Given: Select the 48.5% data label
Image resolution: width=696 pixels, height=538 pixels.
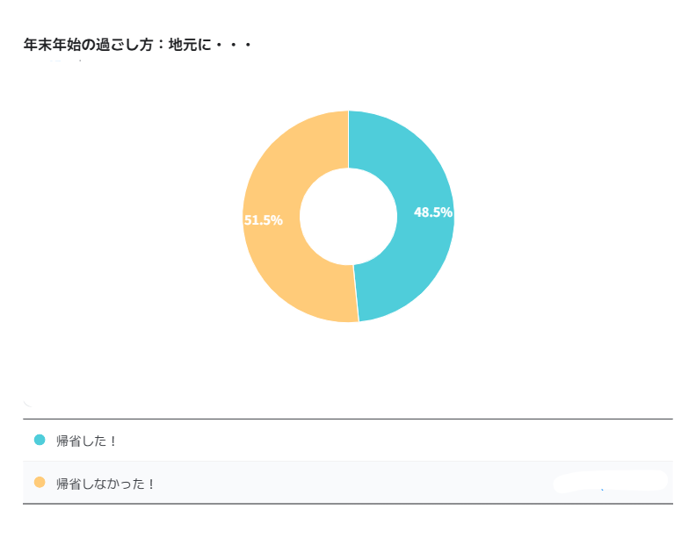Looking at the screenshot, I should coord(433,212).
